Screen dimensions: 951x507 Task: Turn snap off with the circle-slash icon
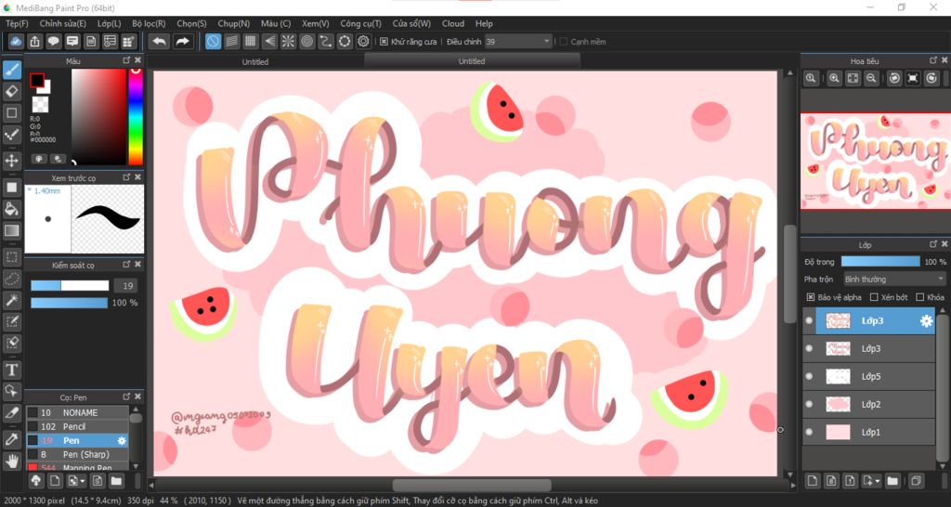tap(213, 41)
